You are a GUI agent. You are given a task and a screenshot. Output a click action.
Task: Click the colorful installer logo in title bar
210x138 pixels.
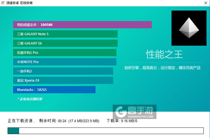click(3, 3)
